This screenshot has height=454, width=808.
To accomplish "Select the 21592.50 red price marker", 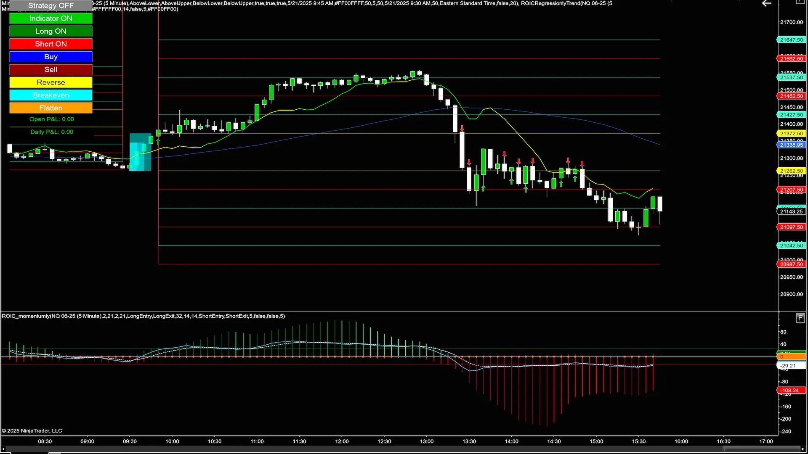I will (x=791, y=59).
